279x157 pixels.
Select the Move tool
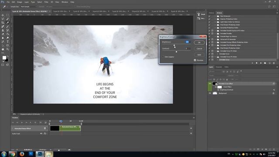point(3,15)
